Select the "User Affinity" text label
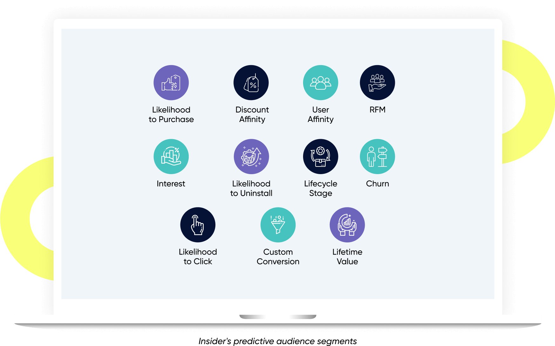The width and height of the screenshot is (555, 346). [321, 114]
